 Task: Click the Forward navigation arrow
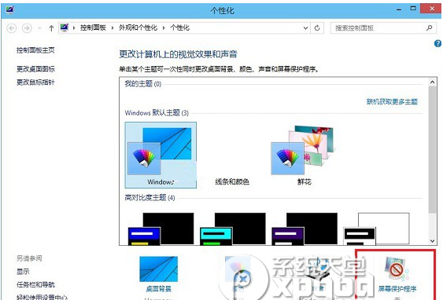pyautogui.click(x=27, y=28)
